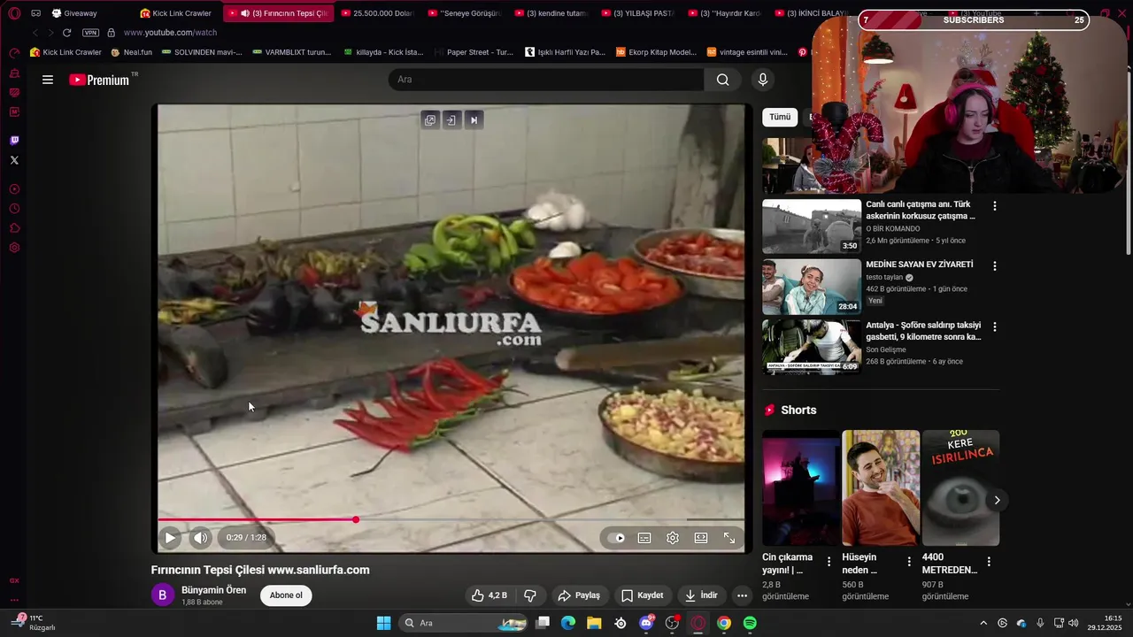Screen dimensions: 1133x637
Task: Open options for Hüseyin neden short
Action: [909, 562]
